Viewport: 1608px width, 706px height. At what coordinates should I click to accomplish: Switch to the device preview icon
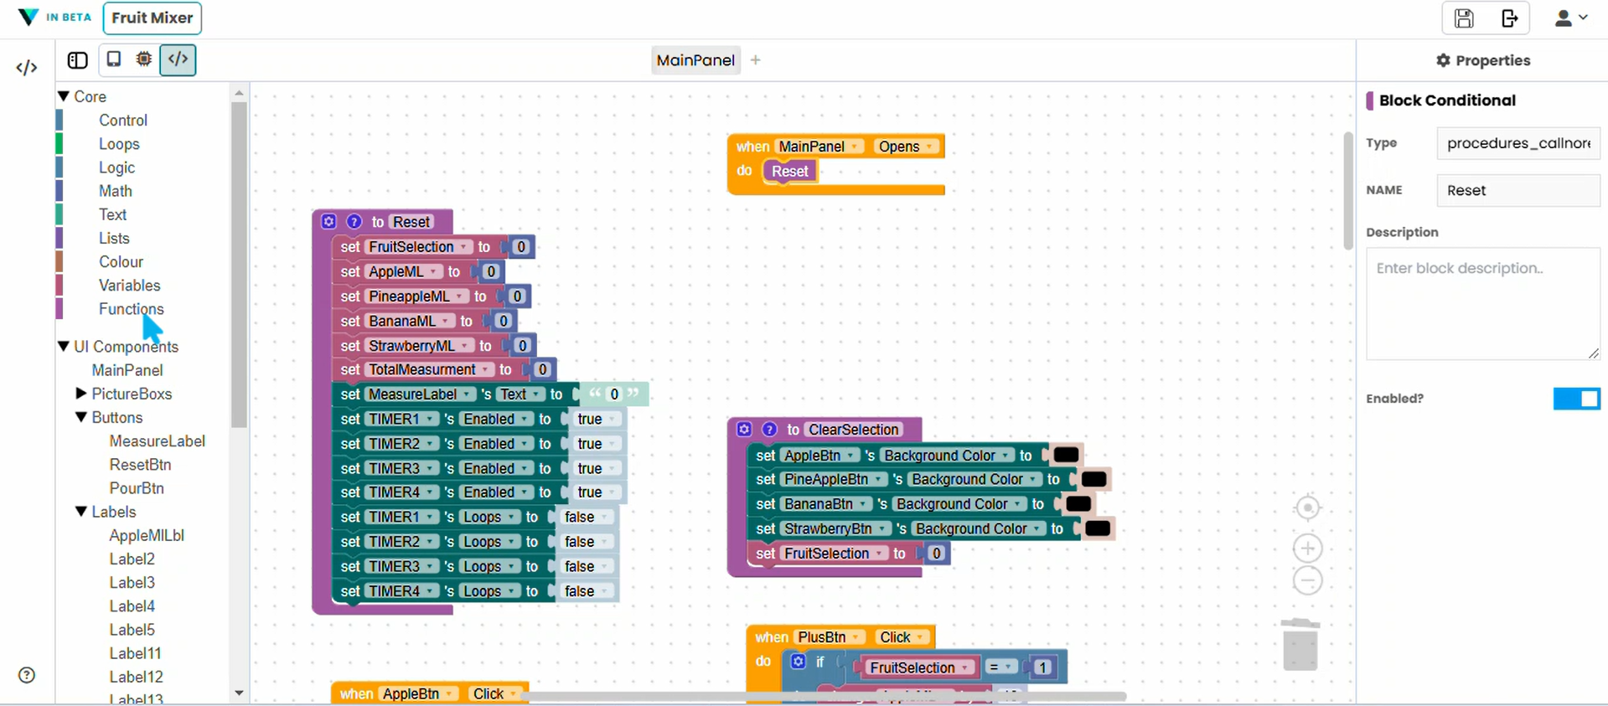click(x=113, y=59)
